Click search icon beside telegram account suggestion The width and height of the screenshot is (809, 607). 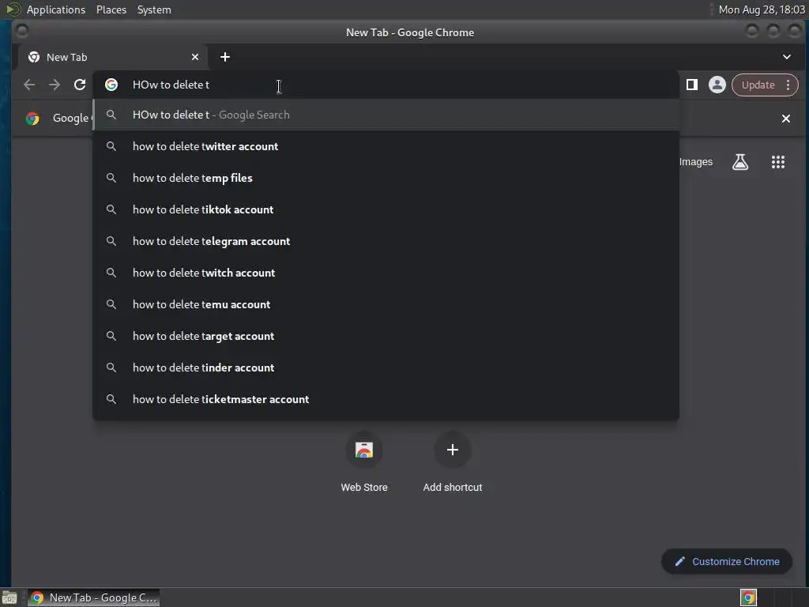111,241
